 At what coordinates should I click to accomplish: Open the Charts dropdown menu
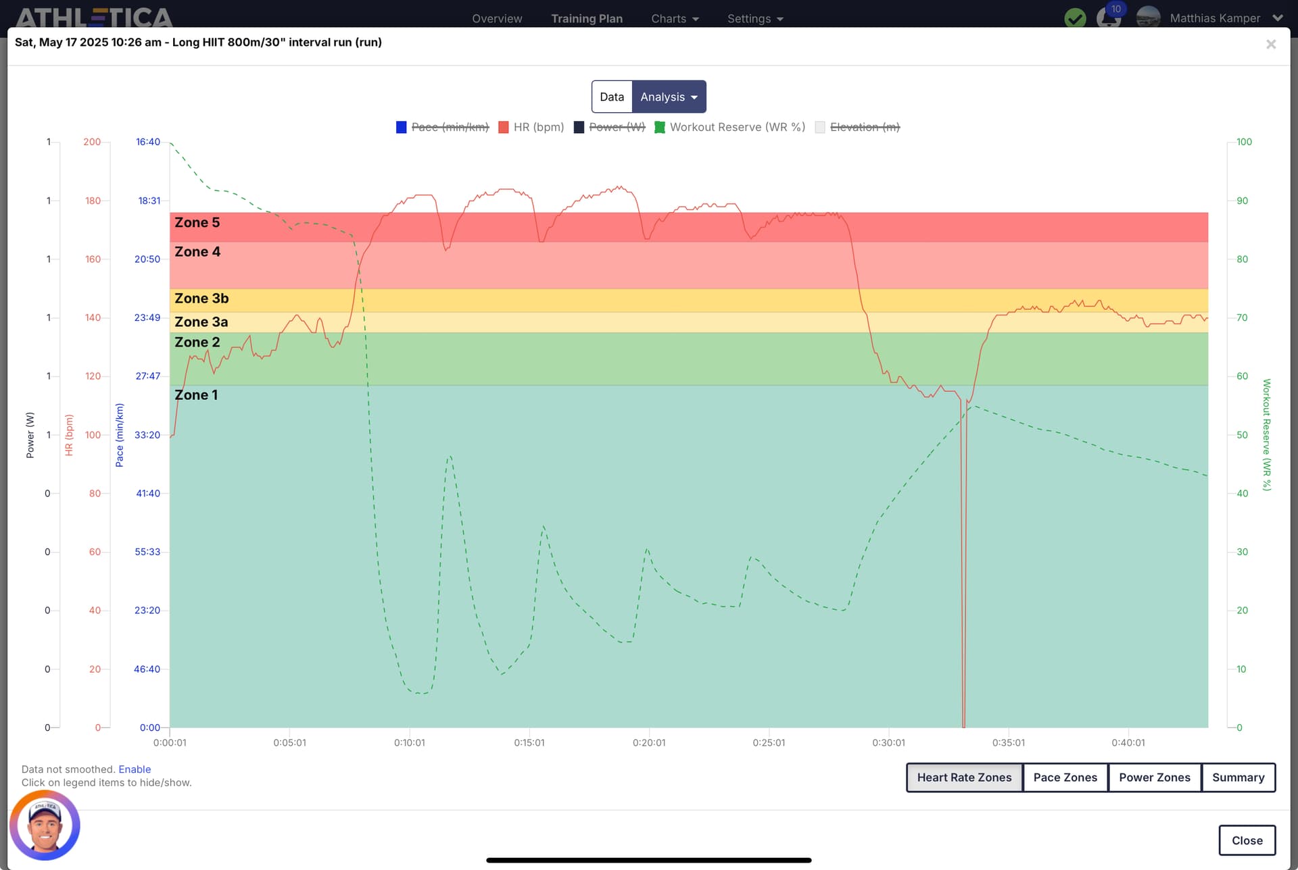675,19
